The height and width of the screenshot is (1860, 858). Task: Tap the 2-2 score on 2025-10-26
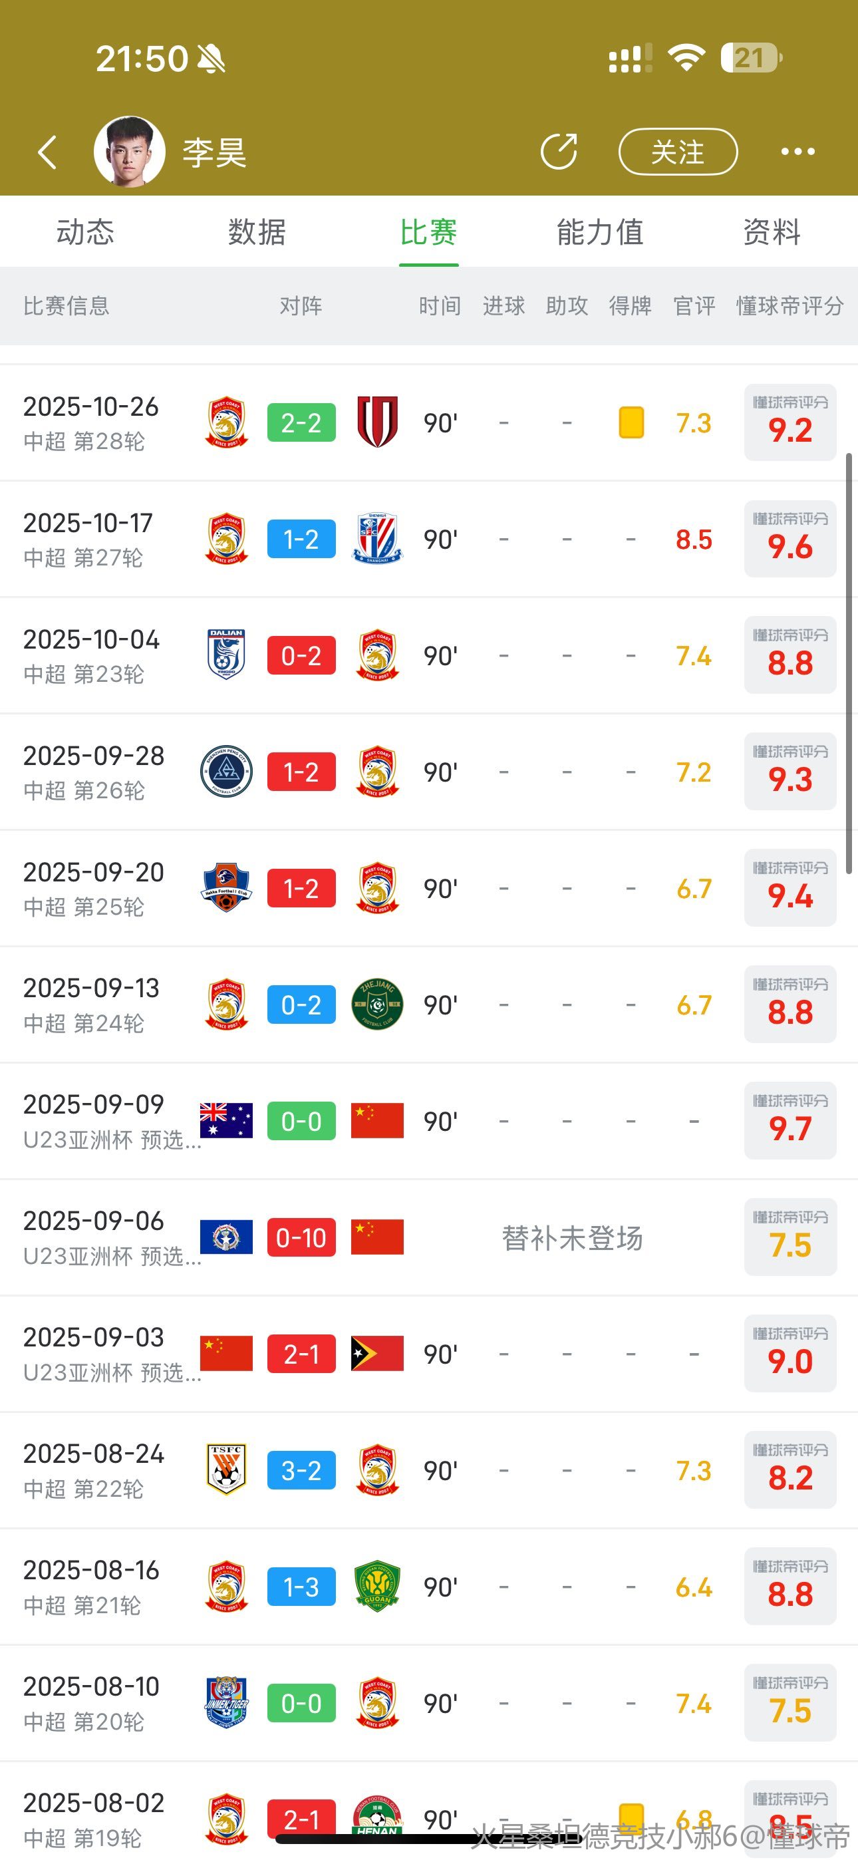[x=301, y=422]
